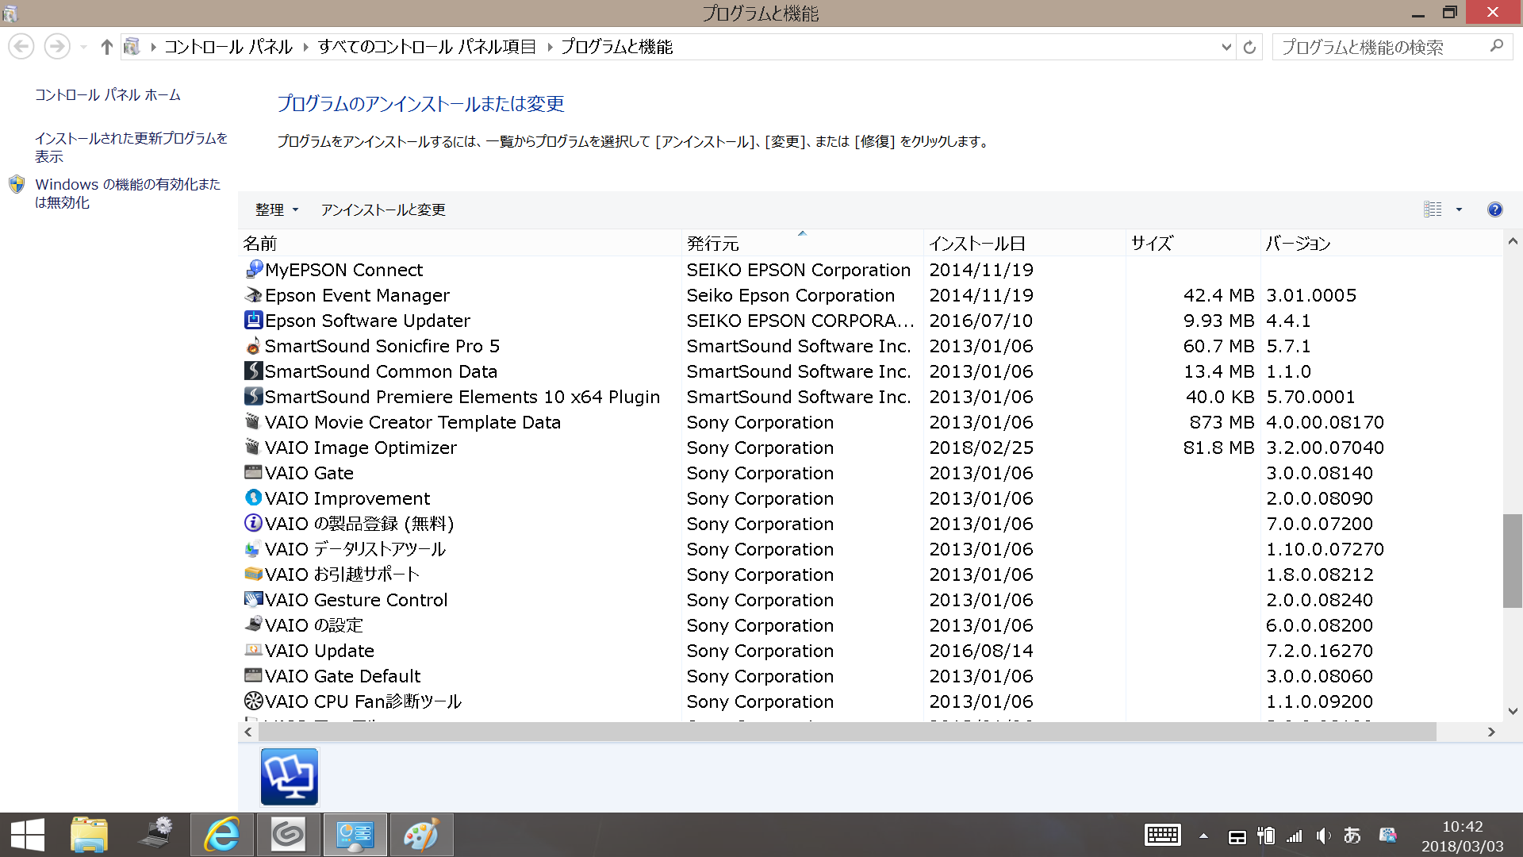1523x857 pixels.
Task: Click the Epson Software Updater icon
Action: coord(253,321)
